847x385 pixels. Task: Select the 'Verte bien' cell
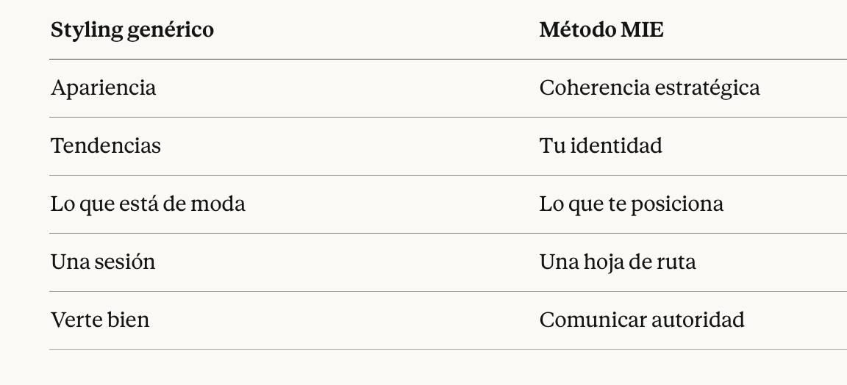tap(100, 320)
